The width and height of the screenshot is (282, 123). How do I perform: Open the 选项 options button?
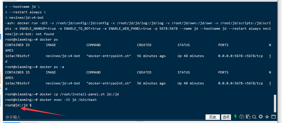click(x=226, y=117)
